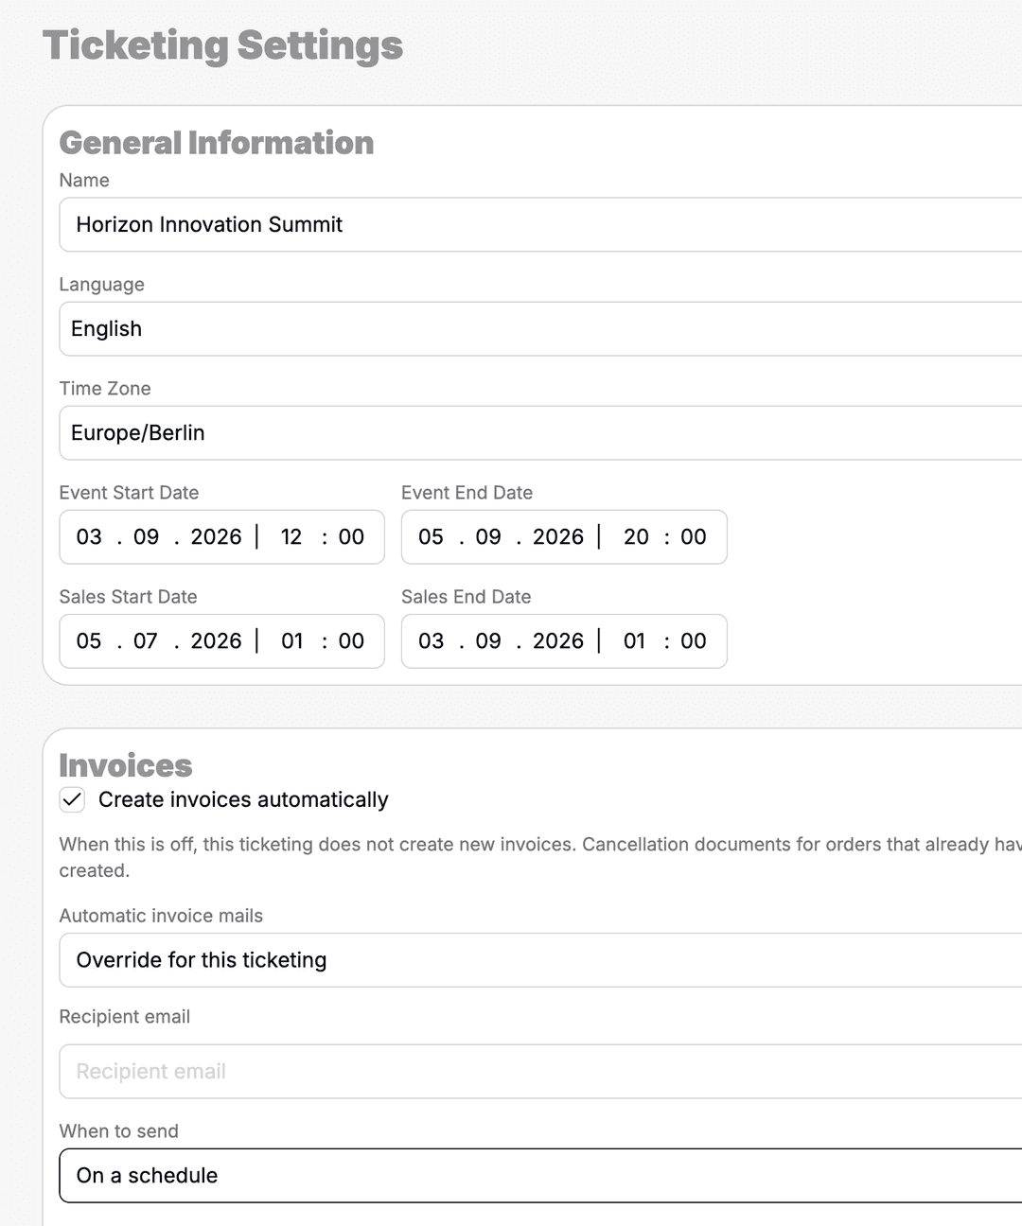Select year 2026 in Sales End Date
1022x1226 pixels.
click(558, 641)
